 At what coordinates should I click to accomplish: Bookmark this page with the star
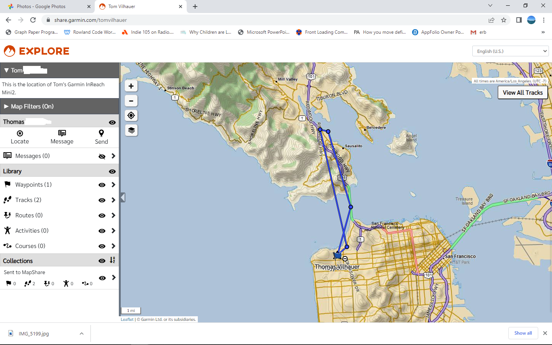point(504,20)
